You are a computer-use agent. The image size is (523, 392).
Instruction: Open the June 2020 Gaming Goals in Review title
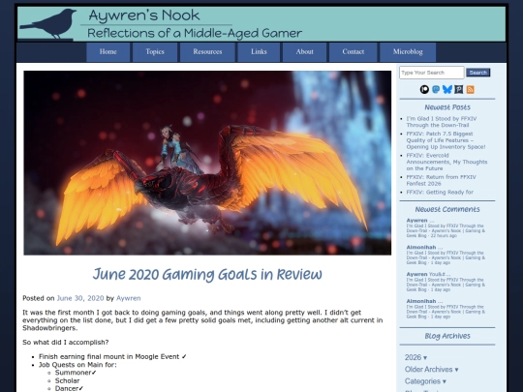pyautogui.click(x=207, y=275)
